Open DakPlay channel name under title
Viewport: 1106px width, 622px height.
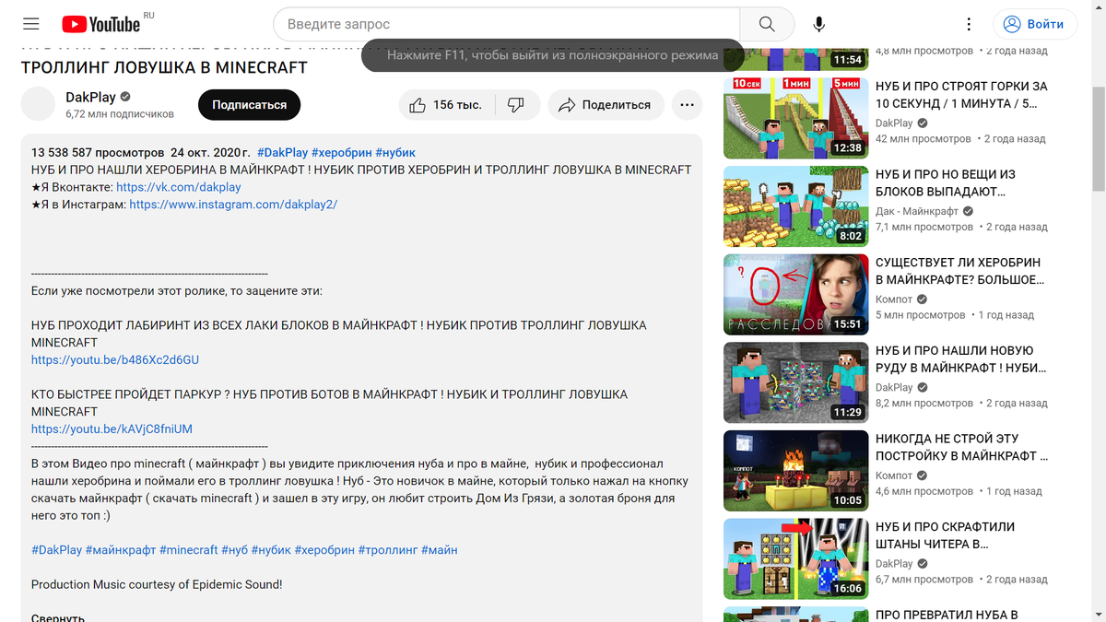tap(89, 97)
